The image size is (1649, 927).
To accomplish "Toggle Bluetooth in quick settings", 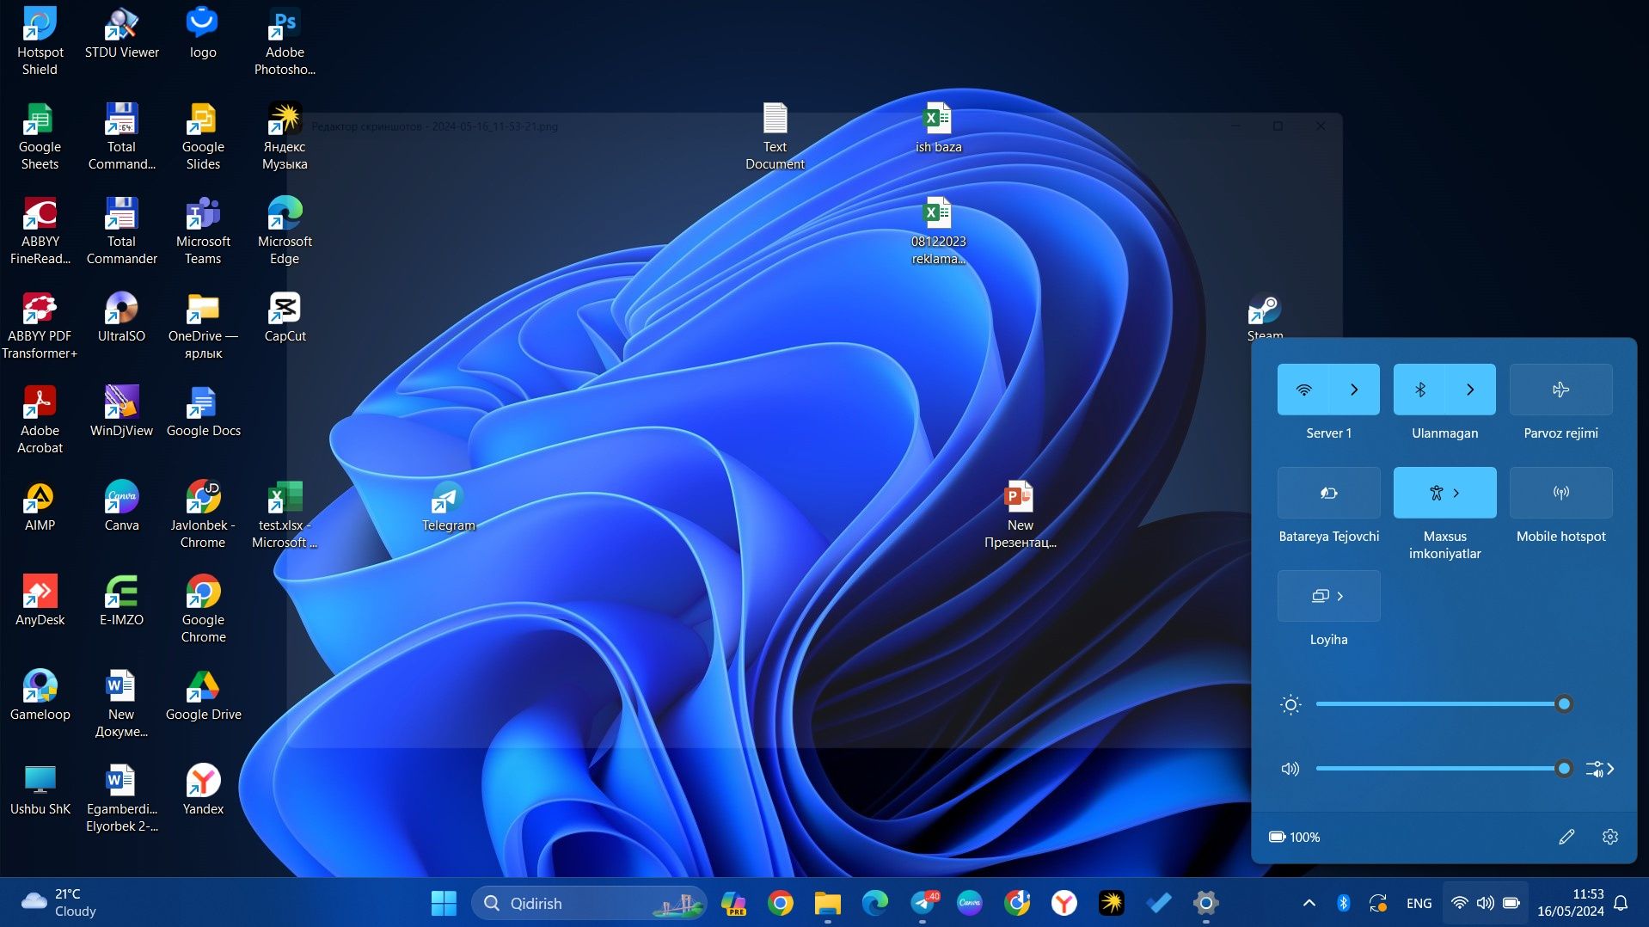I will [x=1419, y=390].
